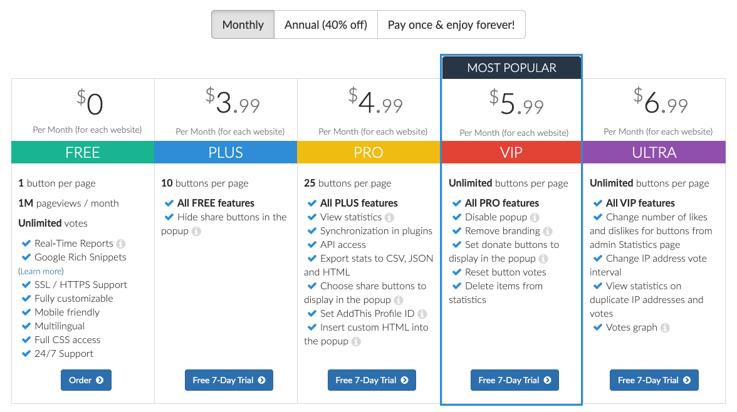The height and width of the screenshot is (412, 737).
Task: Click info icon next to Real-Time Reports
Action: pyautogui.click(x=121, y=244)
